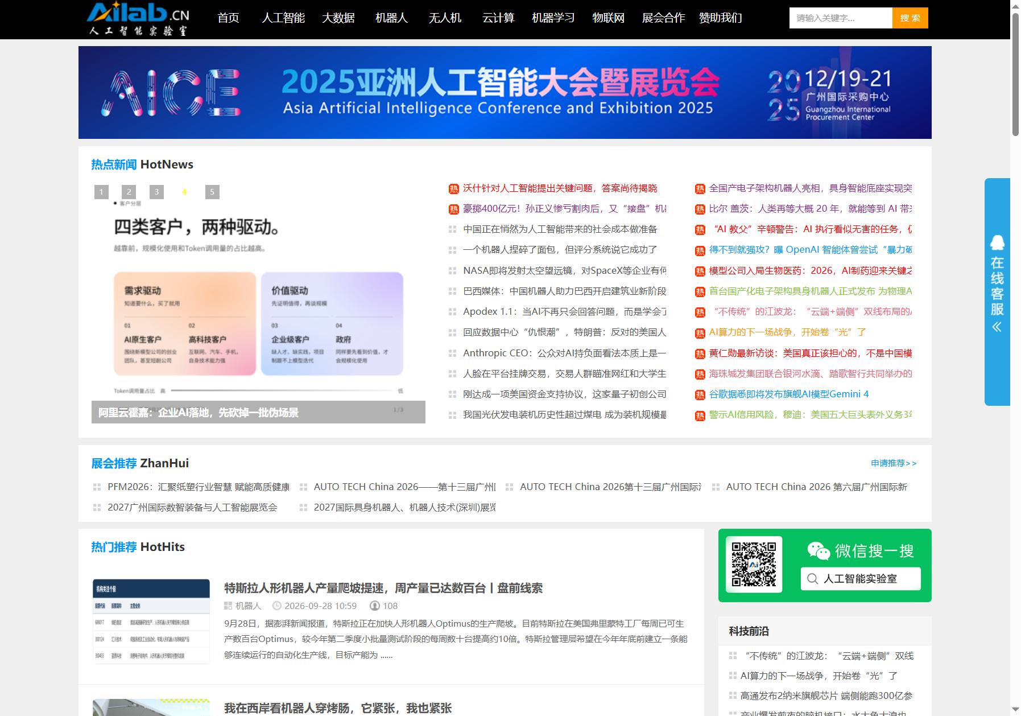Open the 机器人 nav menu item
Screen dimensions: 1021x716
tap(391, 18)
